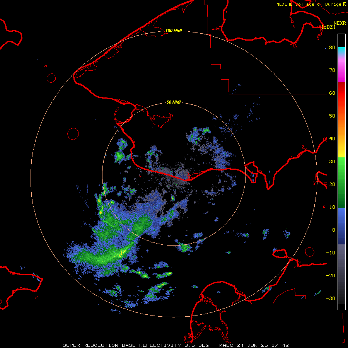
Task: Click the '10' value on the dBZ scale
Action: click(332, 207)
